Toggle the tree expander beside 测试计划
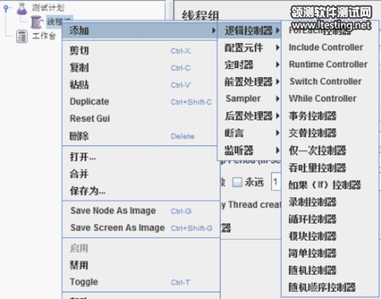 pos(6,8)
